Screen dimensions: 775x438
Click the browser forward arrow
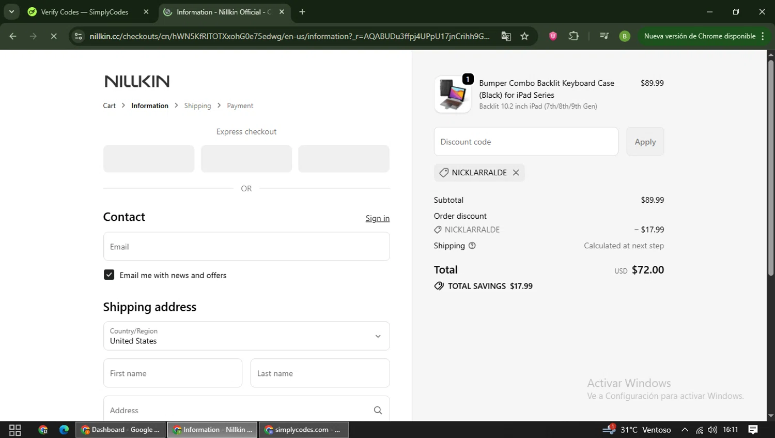coord(33,36)
